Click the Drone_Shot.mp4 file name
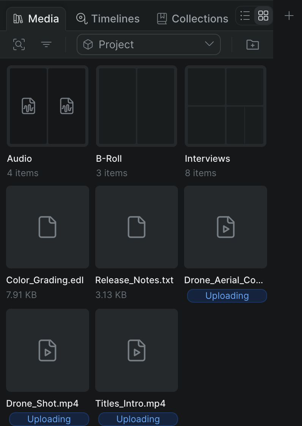This screenshot has height=426, width=302. [x=42, y=404]
